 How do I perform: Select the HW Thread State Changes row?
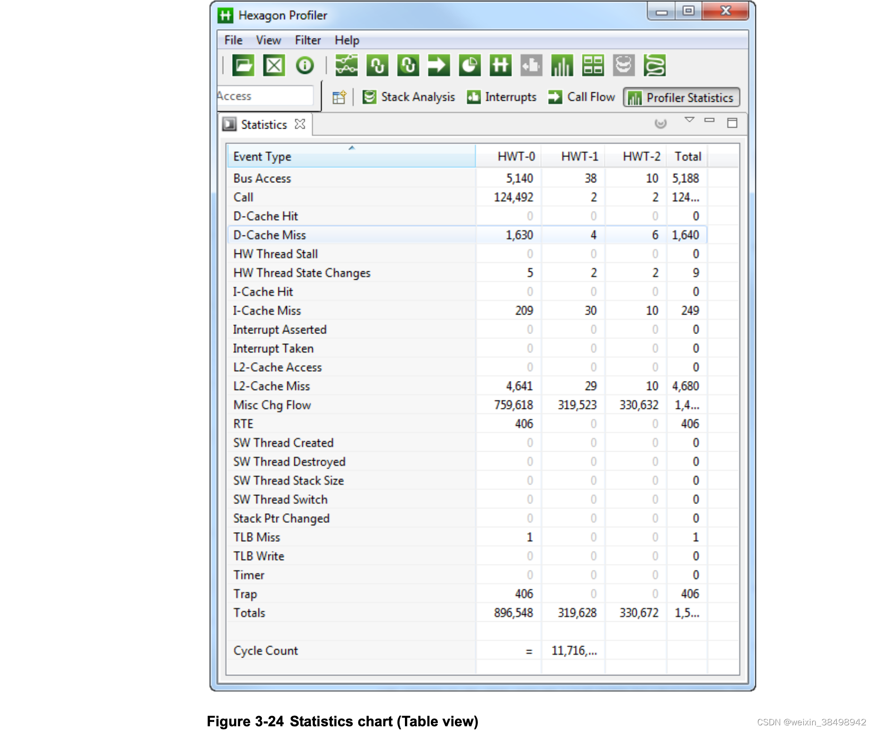[x=467, y=273]
